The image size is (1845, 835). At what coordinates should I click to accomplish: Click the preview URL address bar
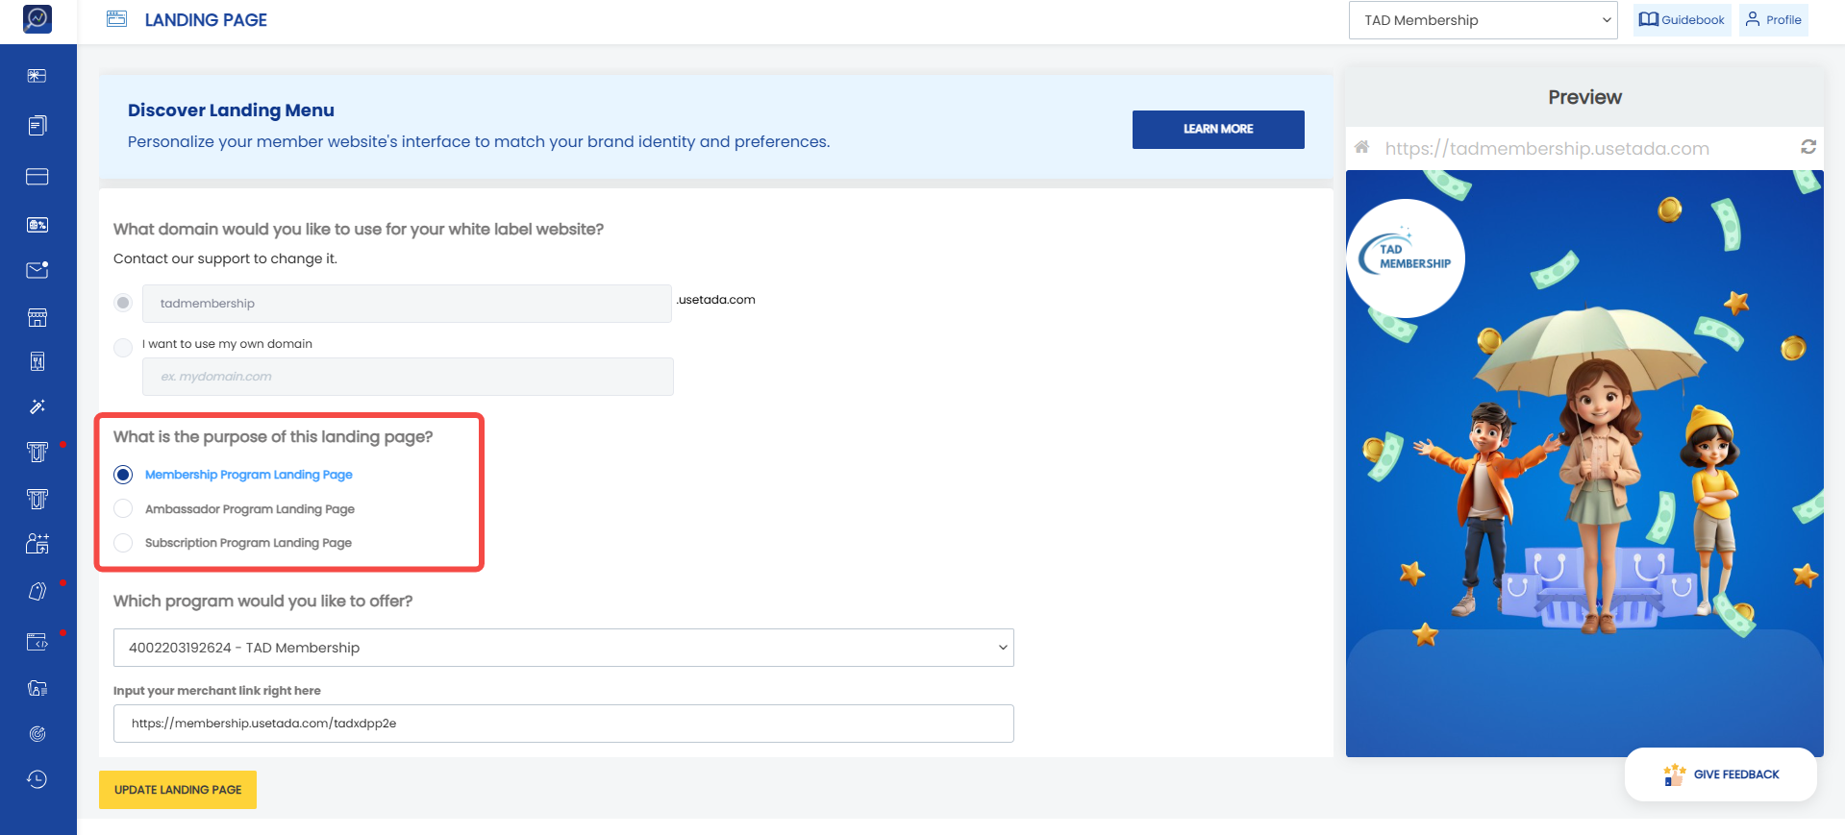[1547, 148]
